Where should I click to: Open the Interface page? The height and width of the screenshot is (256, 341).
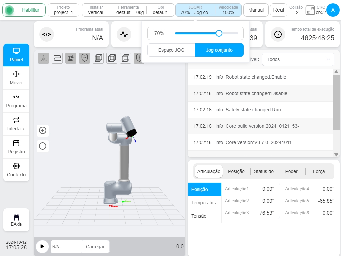pos(16,124)
